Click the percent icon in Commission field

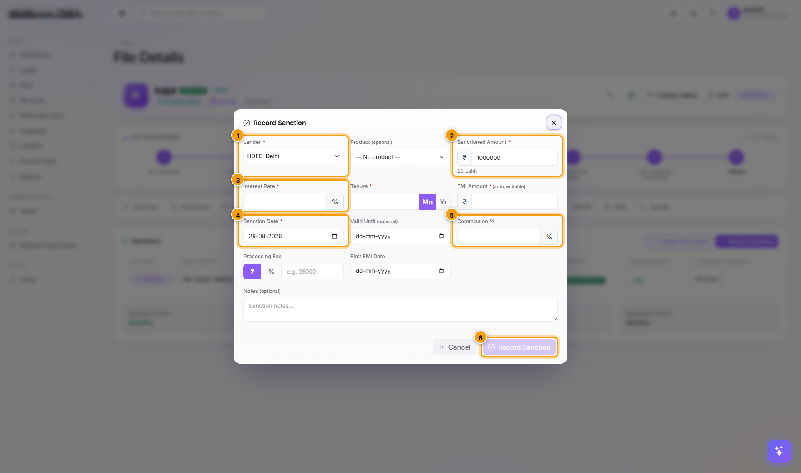[549, 237]
